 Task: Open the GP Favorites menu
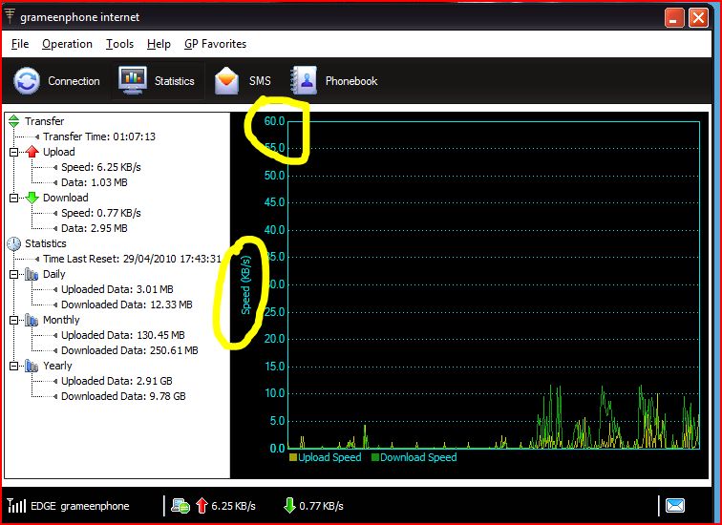click(x=215, y=44)
